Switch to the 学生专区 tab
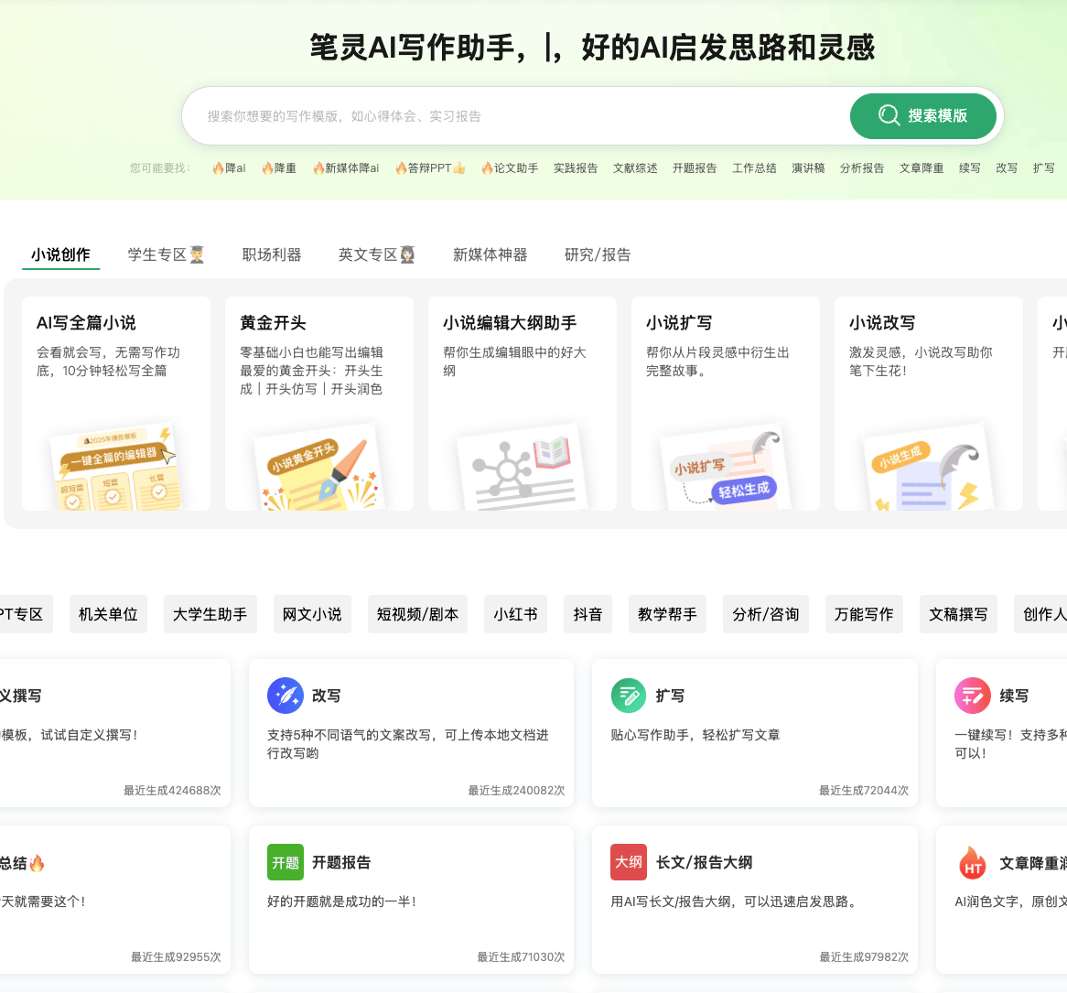Image resolution: width=1067 pixels, height=993 pixels. (x=166, y=254)
